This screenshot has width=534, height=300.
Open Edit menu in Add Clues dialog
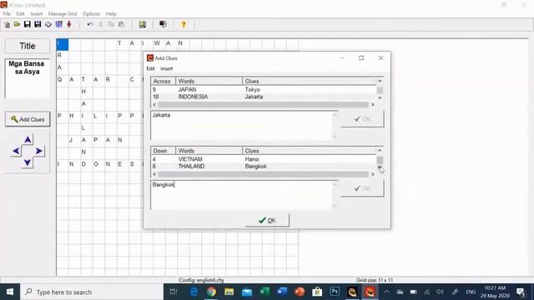click(x=150, y=68)
